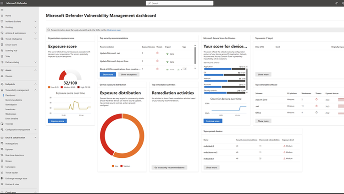Click the device score categories scrollbar
The width and height of the screenshot is (344, 194).
[x=247, y=79]
